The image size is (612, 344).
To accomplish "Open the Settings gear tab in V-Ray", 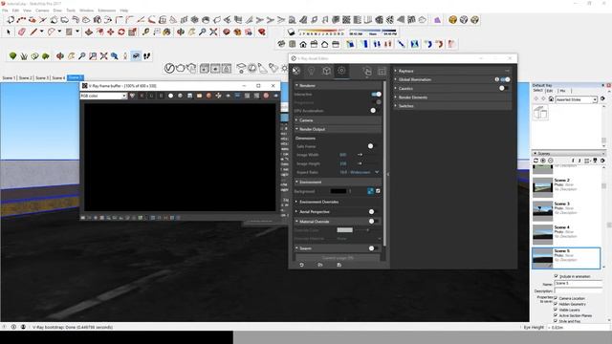I will tap(341, 71).
